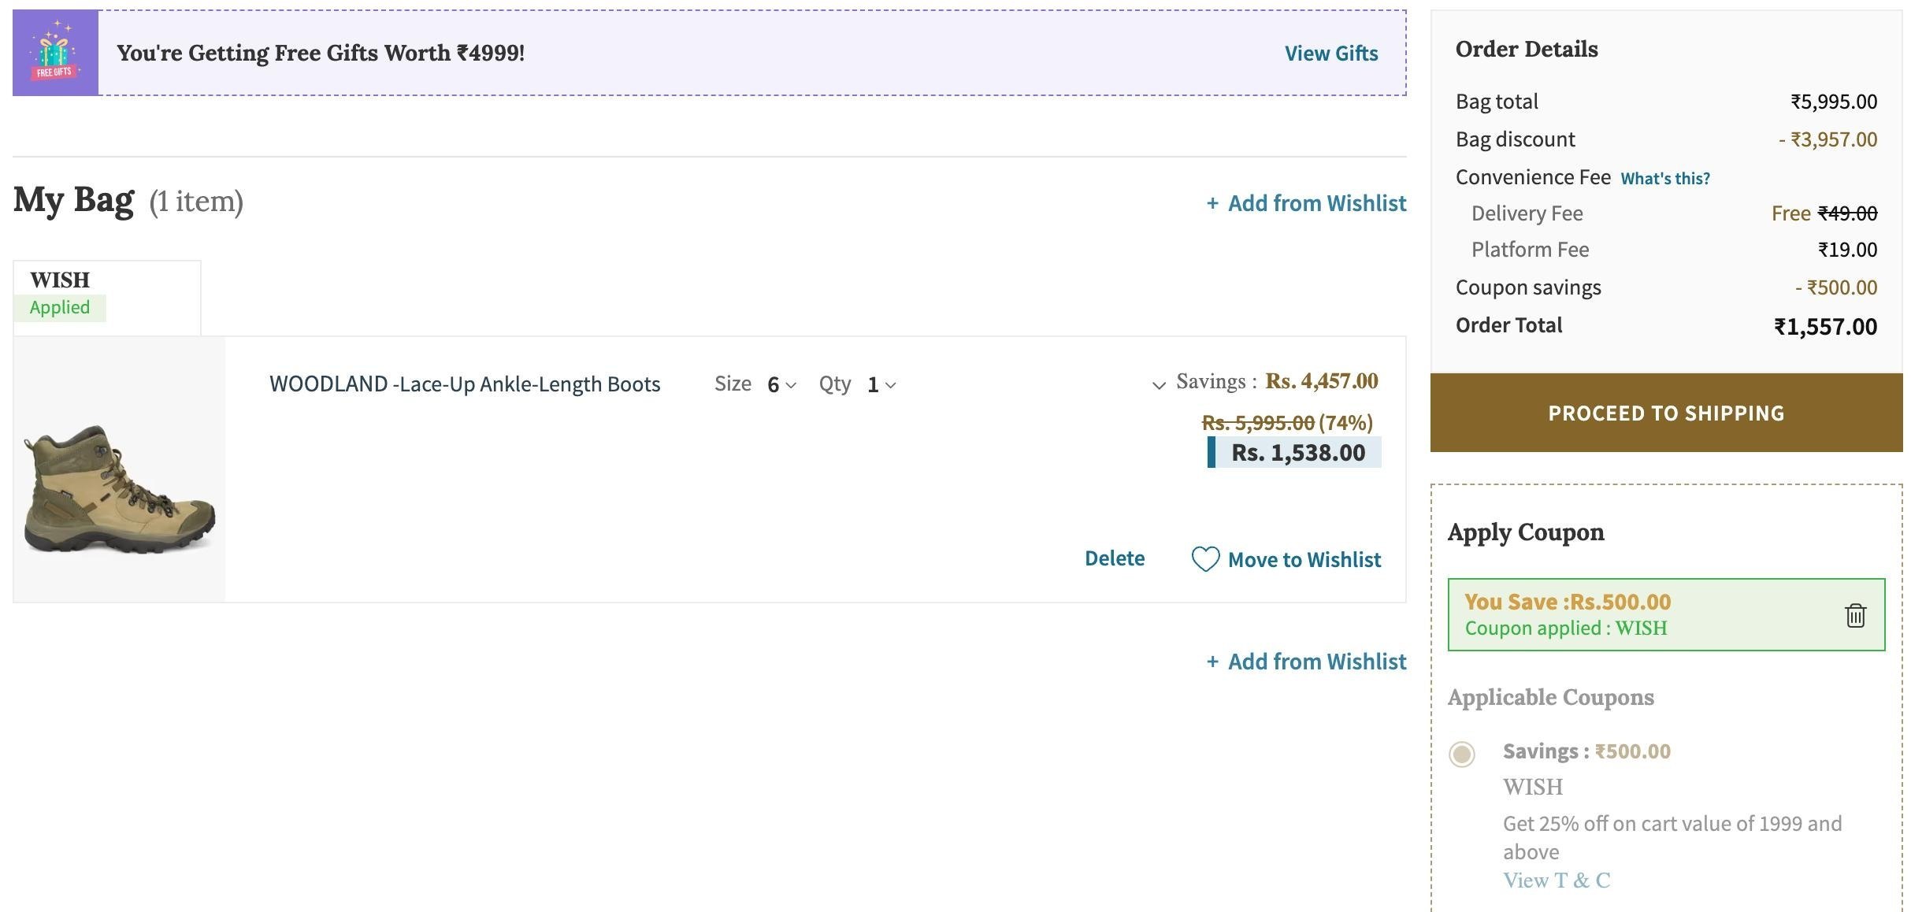The width and height of the screenshot is (1911, 912).
Task: Remove WISH coupon with trash icon
Action: [x=1855, y=615]
